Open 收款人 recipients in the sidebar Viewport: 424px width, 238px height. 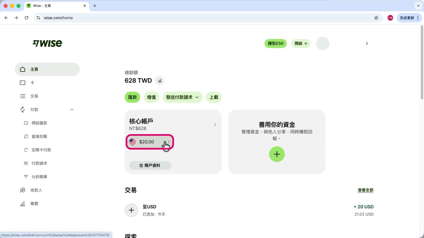click(47, 190)
